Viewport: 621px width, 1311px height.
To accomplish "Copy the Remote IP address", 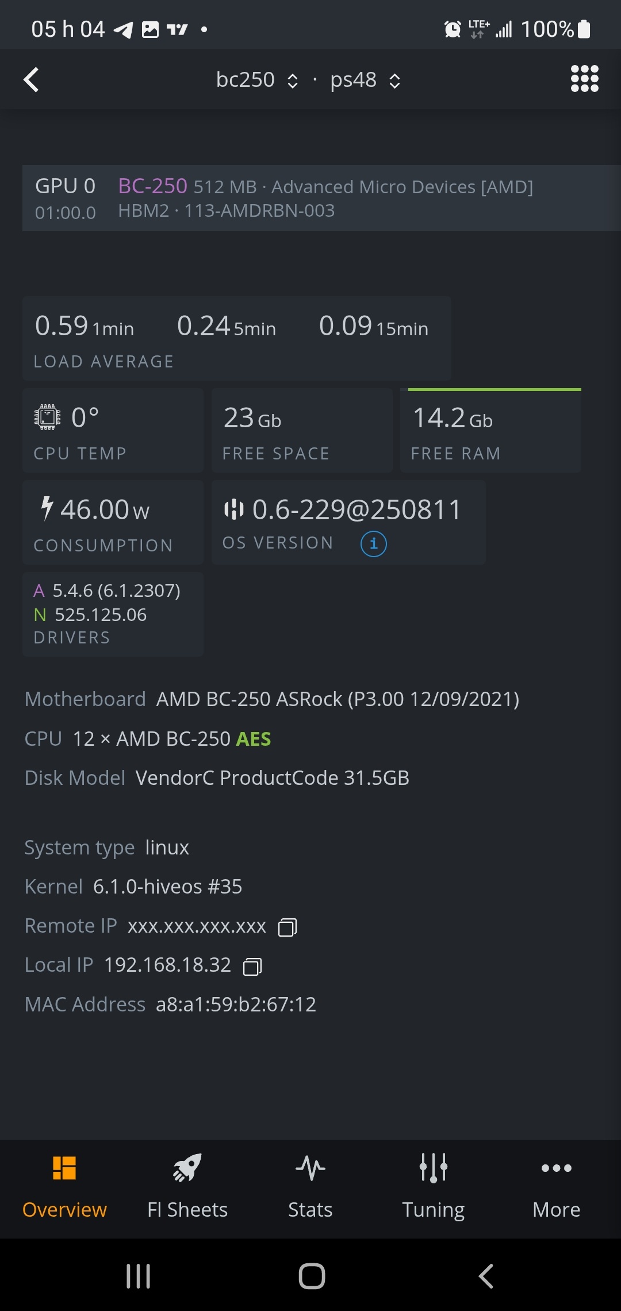I will pyautogui.click(x=287, y=927).
